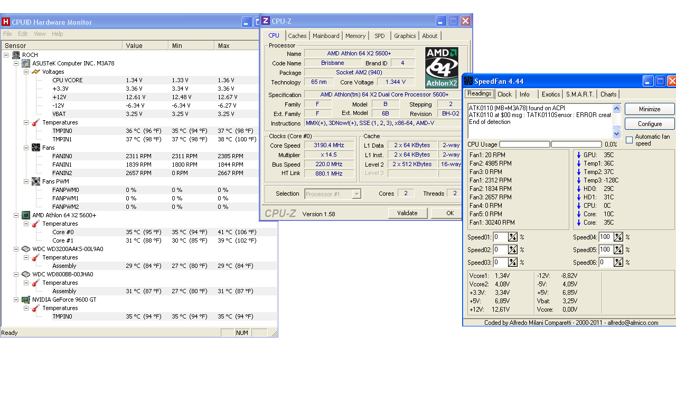Click the Voltages category icon
The height and width of the screenshot is (405, 676).
coord(36,72)
